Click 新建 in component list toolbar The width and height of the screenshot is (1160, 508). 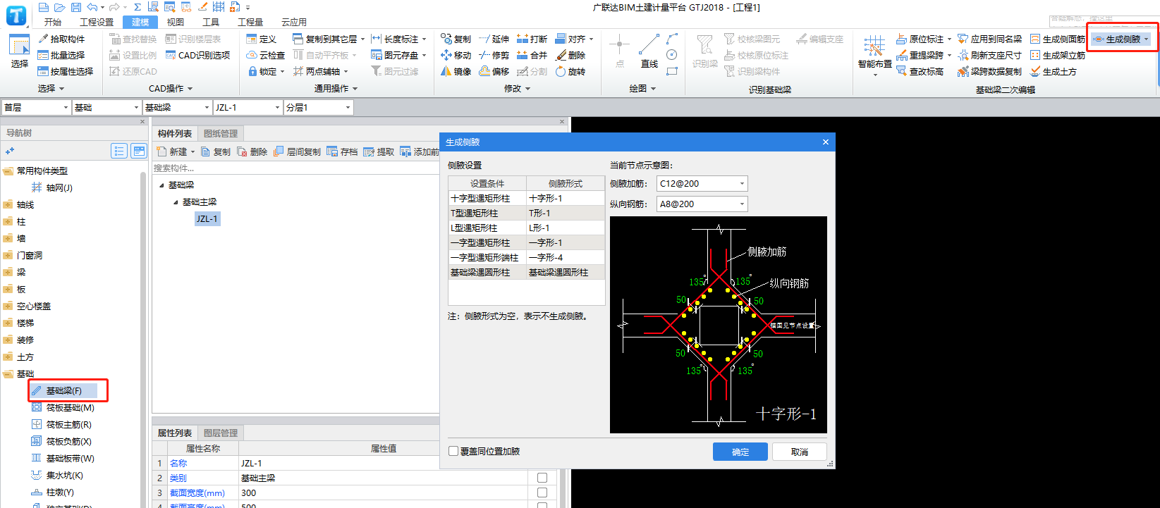tap(174, 151)
